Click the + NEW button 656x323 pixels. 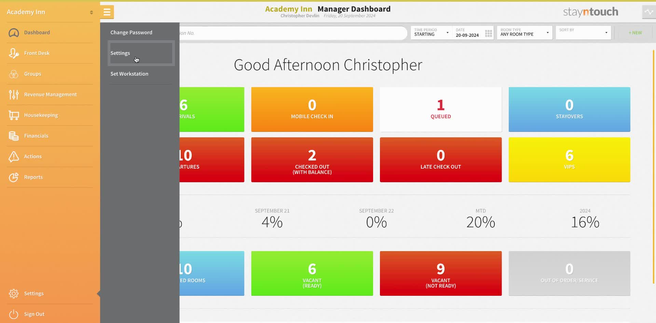[x=635, y=33]
